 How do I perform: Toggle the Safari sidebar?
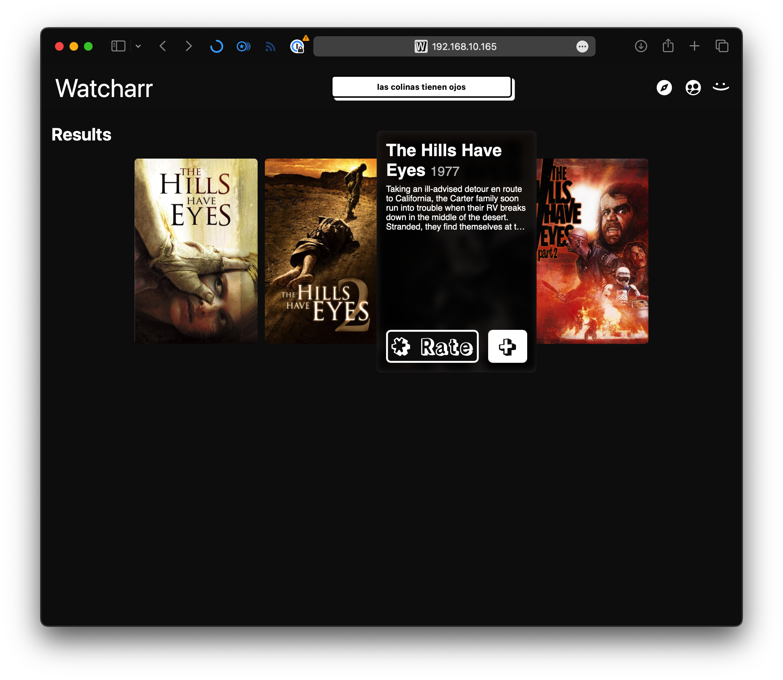(x=118, y=46)
